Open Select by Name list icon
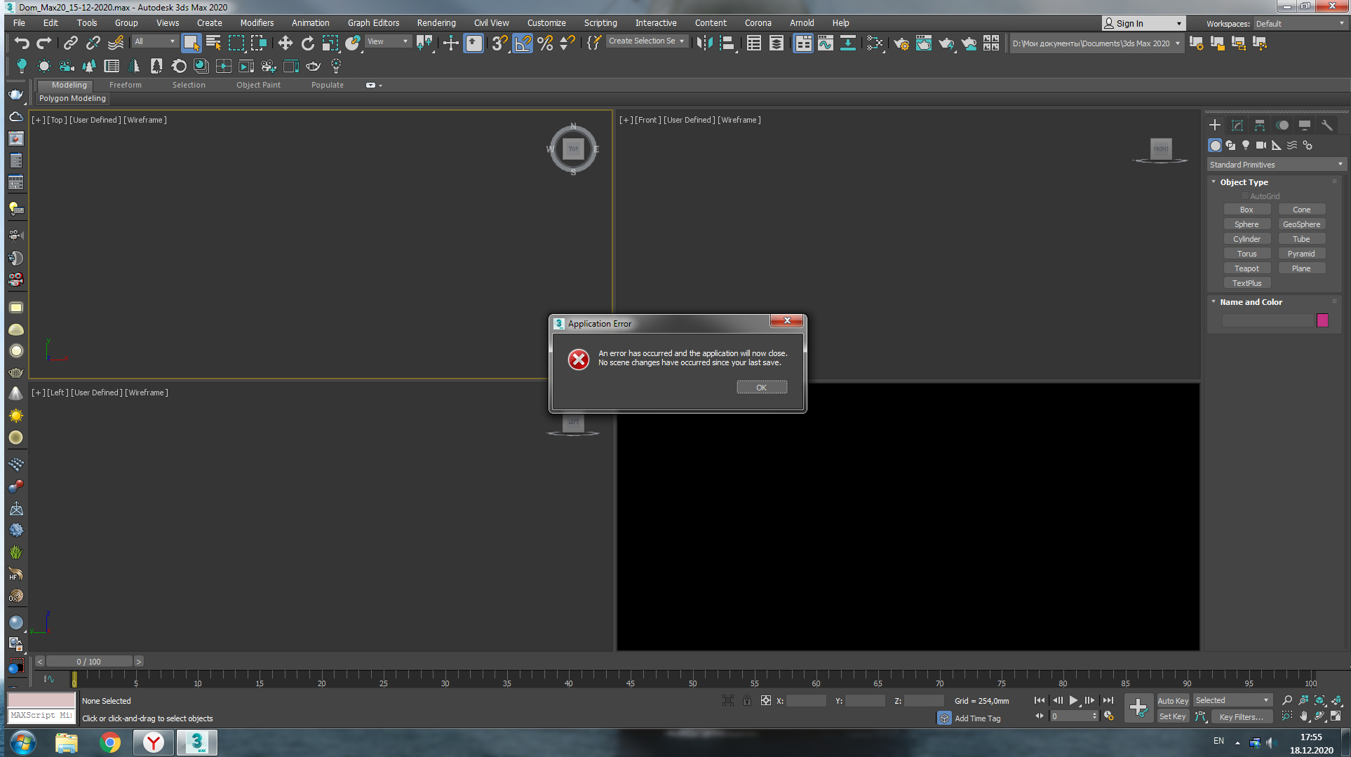 [214, 43]
